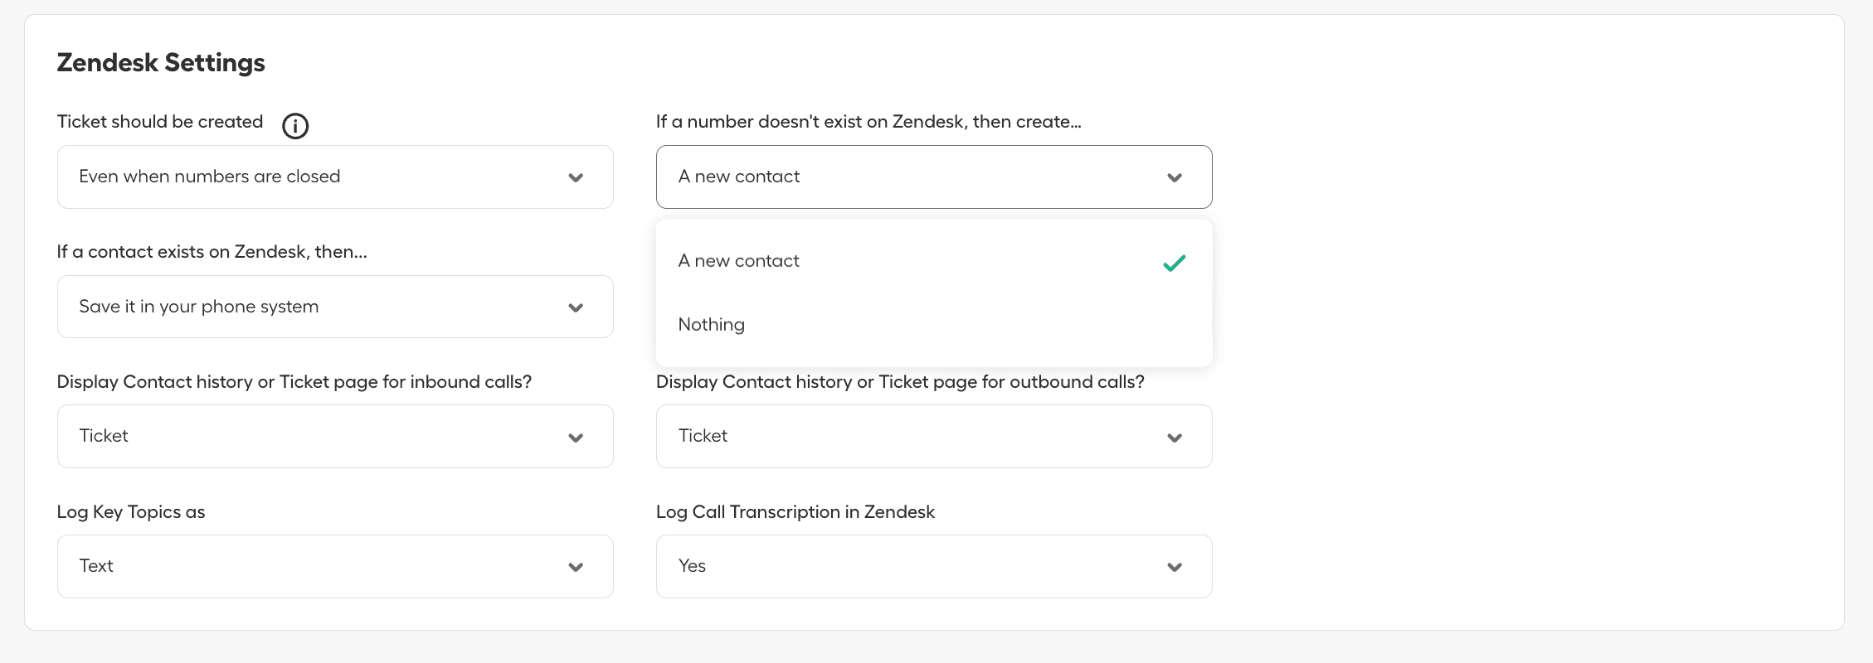Click the chevron on the "Text" dropdown

(x=576, y=567)
